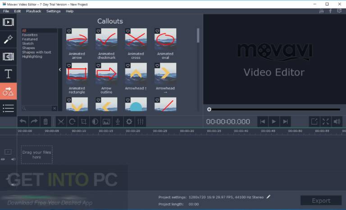This screenshot has width=346, height=210.
Task: Click the Drag your files here area
Action: pos(36,155)
